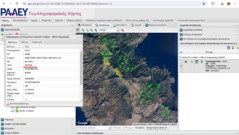239x135 pixels.
Task: Click the Ρυθμίσεις Αναζήτησης panel icon
Action: pyautogui.click(x=181, y=34)
